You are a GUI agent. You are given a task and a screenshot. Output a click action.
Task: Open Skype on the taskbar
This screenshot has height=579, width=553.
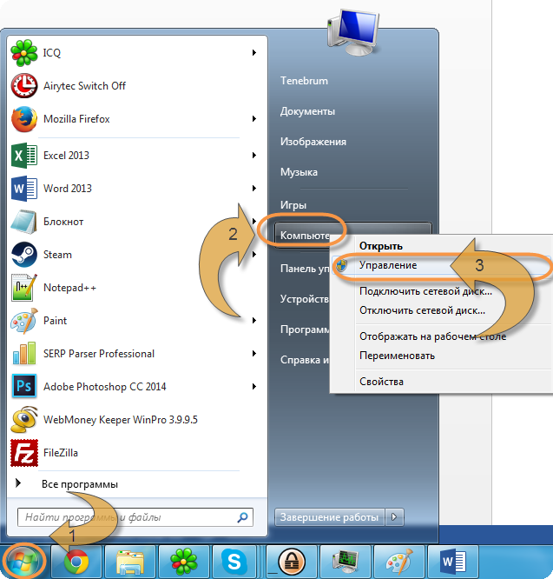[234, 562]
